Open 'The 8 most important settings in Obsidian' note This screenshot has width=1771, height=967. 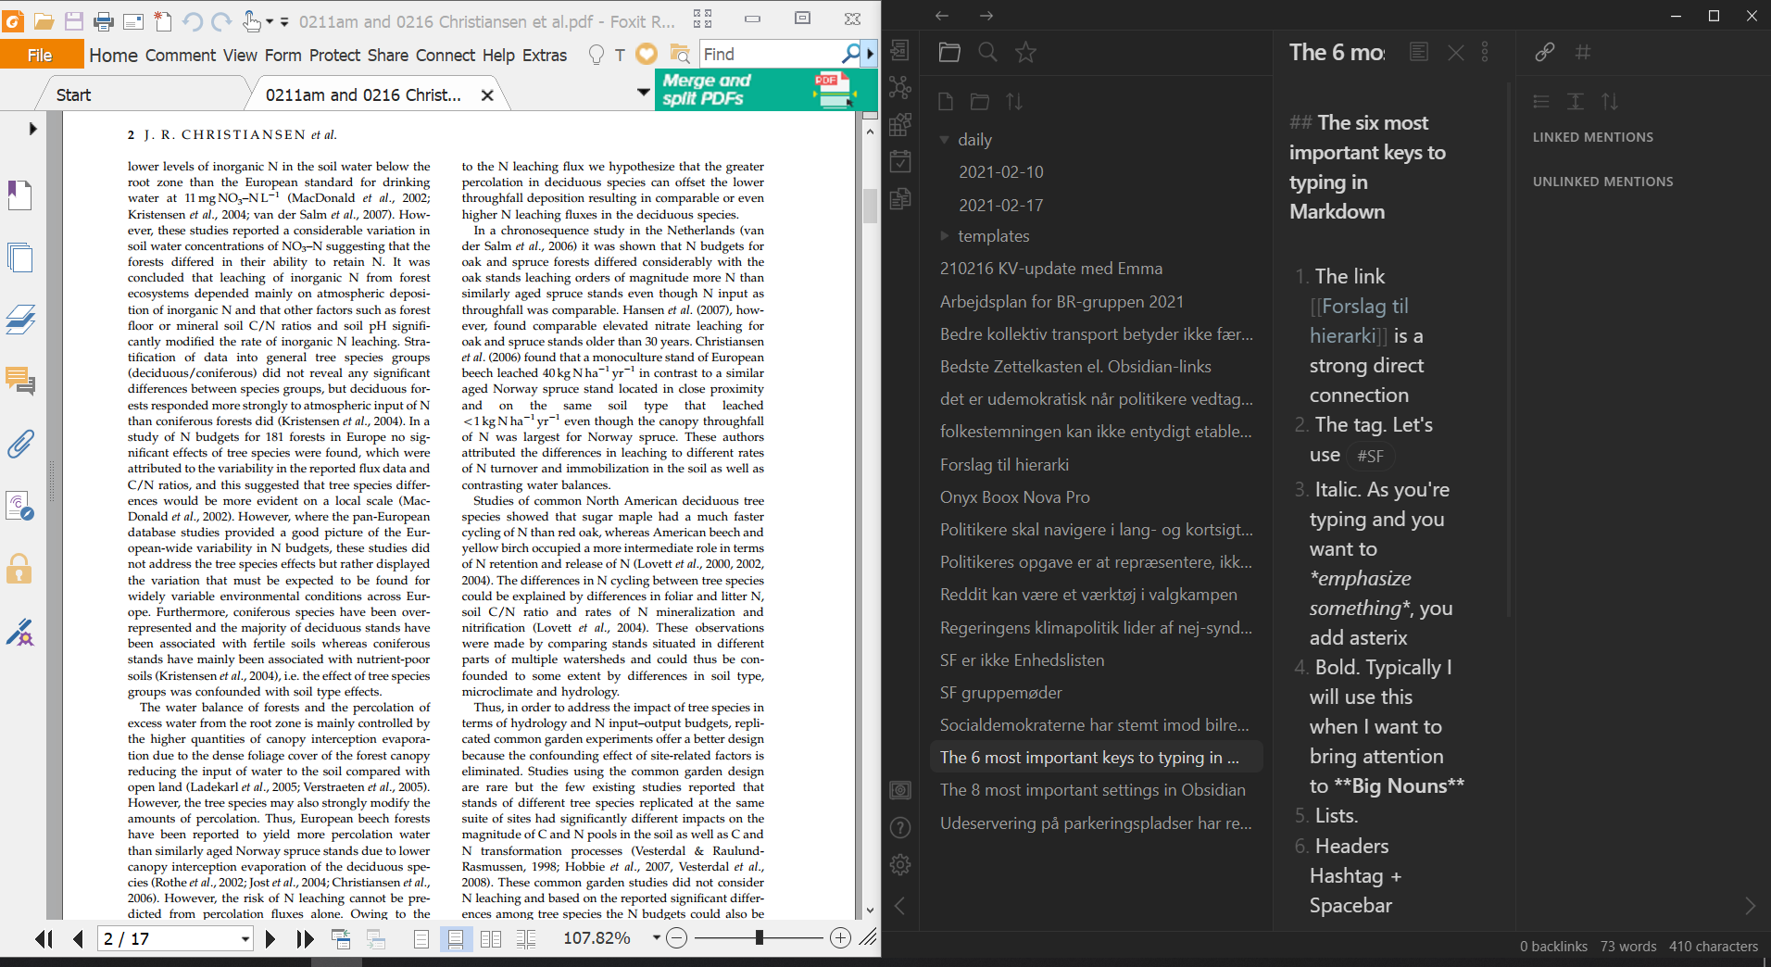1092,789
